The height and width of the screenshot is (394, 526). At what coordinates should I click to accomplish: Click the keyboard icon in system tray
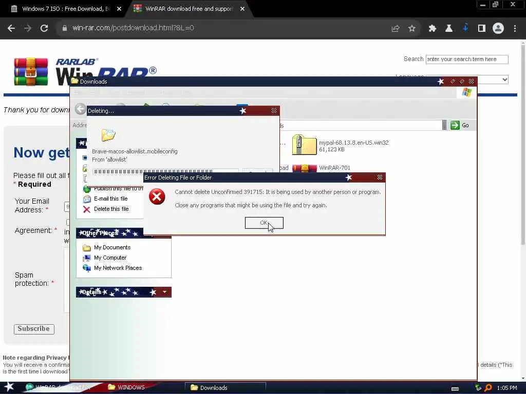point(455,388)
